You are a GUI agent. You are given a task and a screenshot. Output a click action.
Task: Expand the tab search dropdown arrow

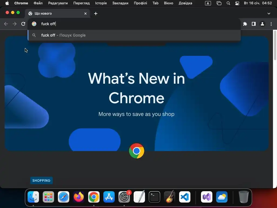pos(269,14)
